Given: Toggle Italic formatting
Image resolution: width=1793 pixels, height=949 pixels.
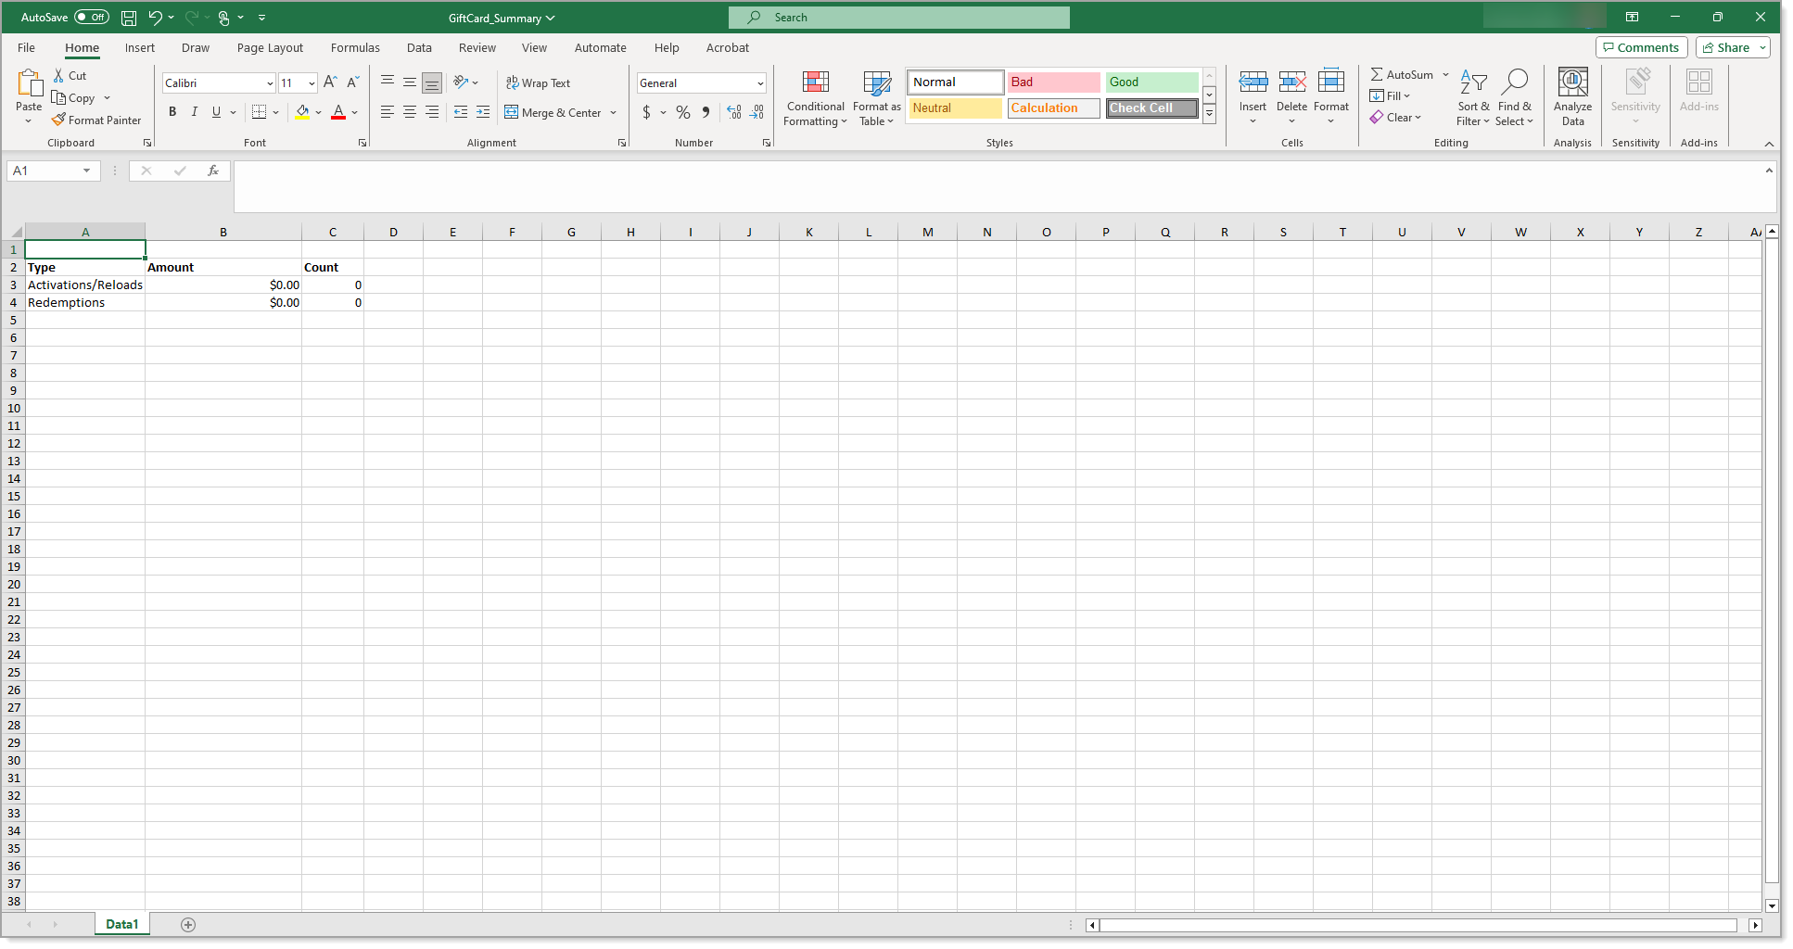Looking at the screenshot, I should pos(195,112).
